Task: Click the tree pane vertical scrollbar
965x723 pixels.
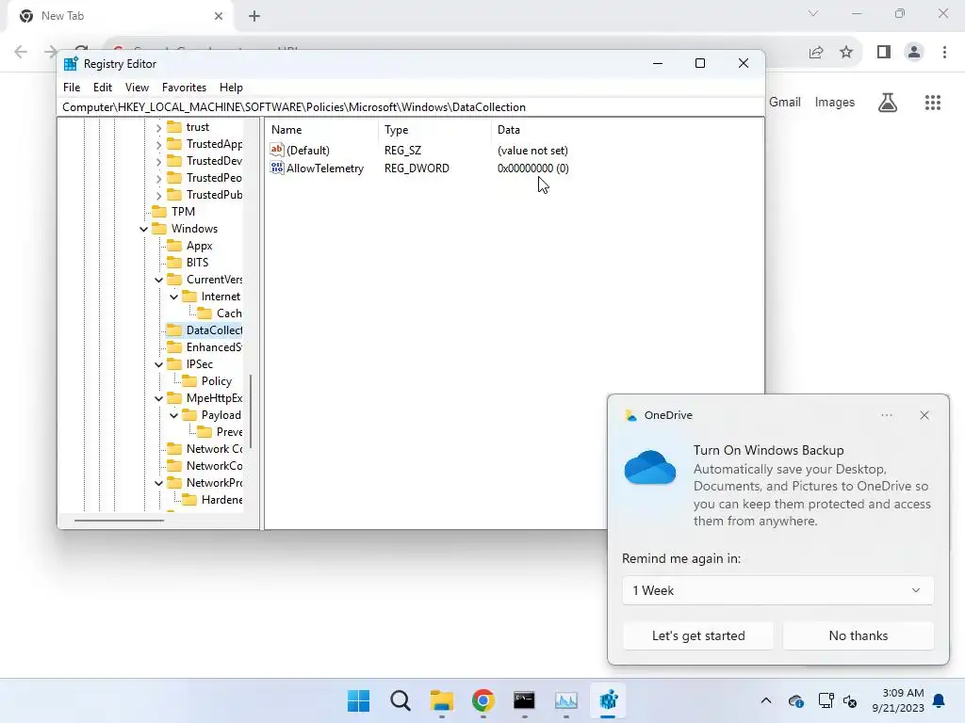Action: coord(251,410)
